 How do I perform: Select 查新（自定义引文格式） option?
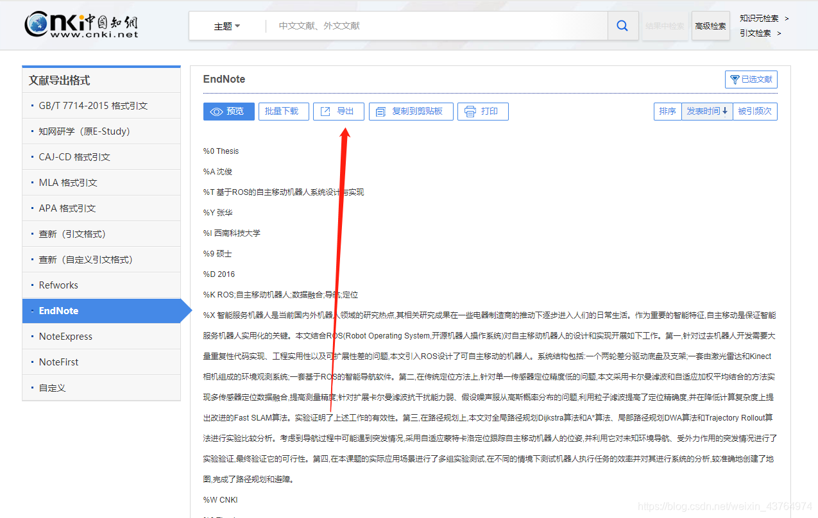101,260
